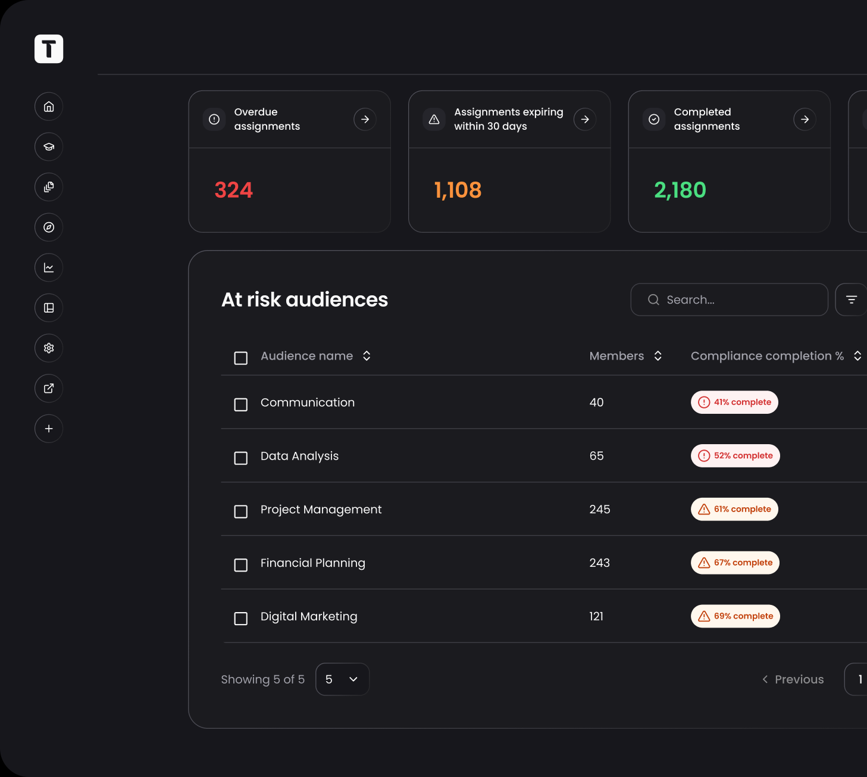Click the 324 overdue count
The image size is (867, 777).
[x=234, y=190]
